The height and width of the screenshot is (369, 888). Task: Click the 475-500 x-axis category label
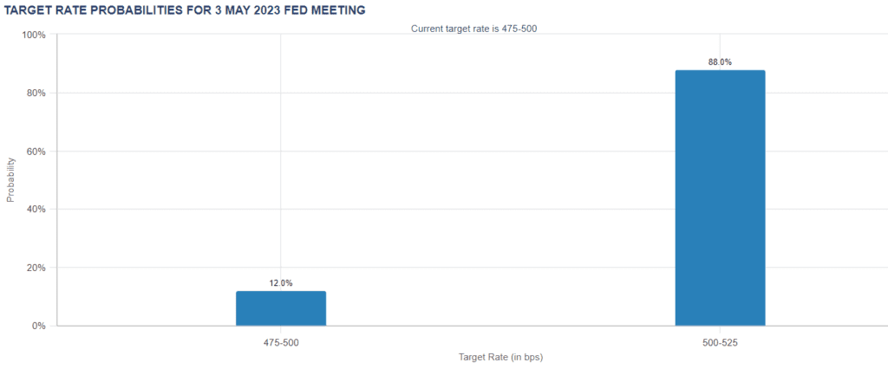[x=281, y=343]
